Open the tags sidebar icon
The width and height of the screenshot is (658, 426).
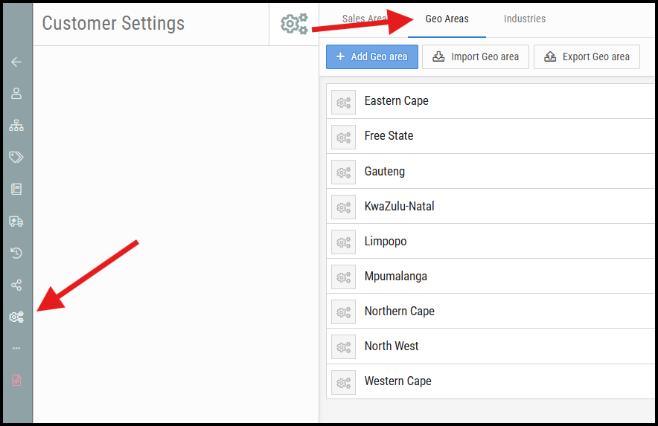(16, 157)
